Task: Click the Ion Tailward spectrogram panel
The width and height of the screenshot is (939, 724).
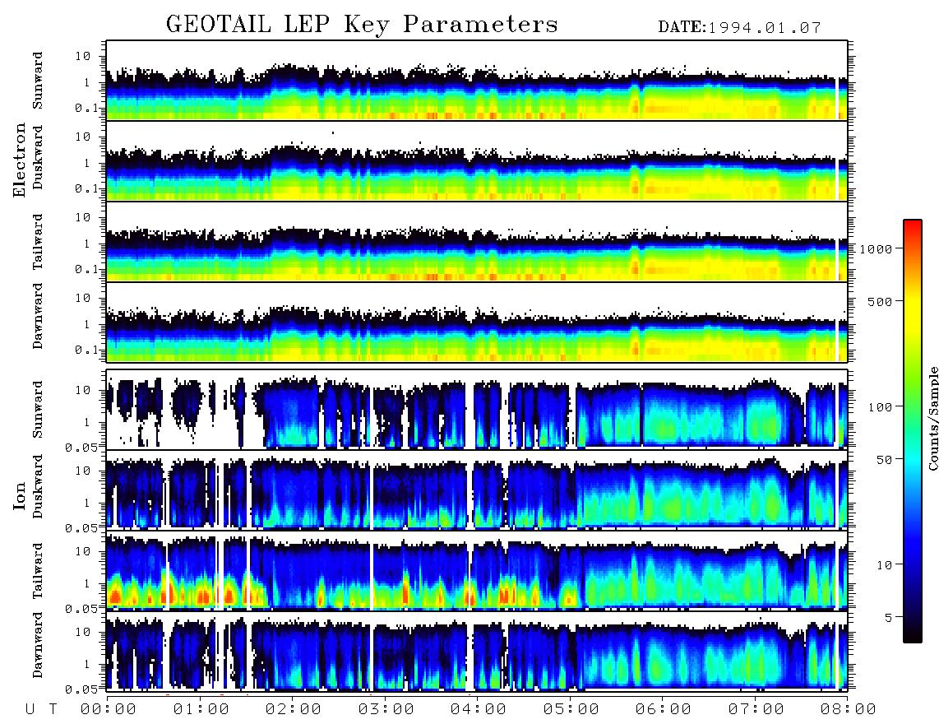Action: (x=477, y=571)
